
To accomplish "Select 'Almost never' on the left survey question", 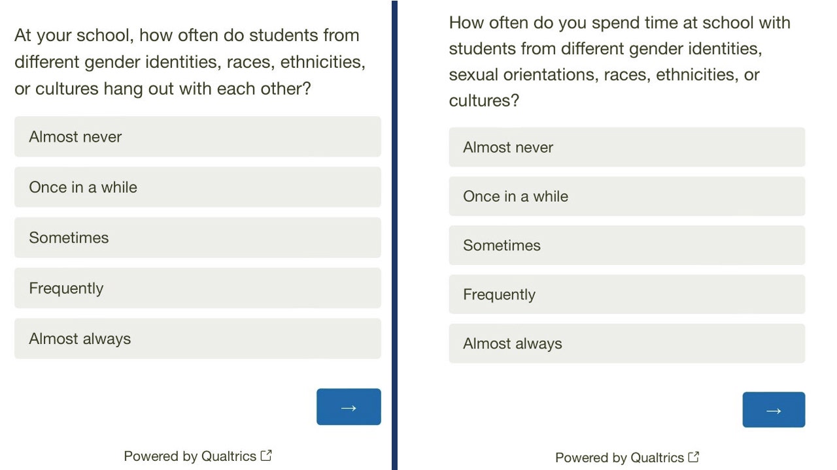I will (x=197, y=136).
